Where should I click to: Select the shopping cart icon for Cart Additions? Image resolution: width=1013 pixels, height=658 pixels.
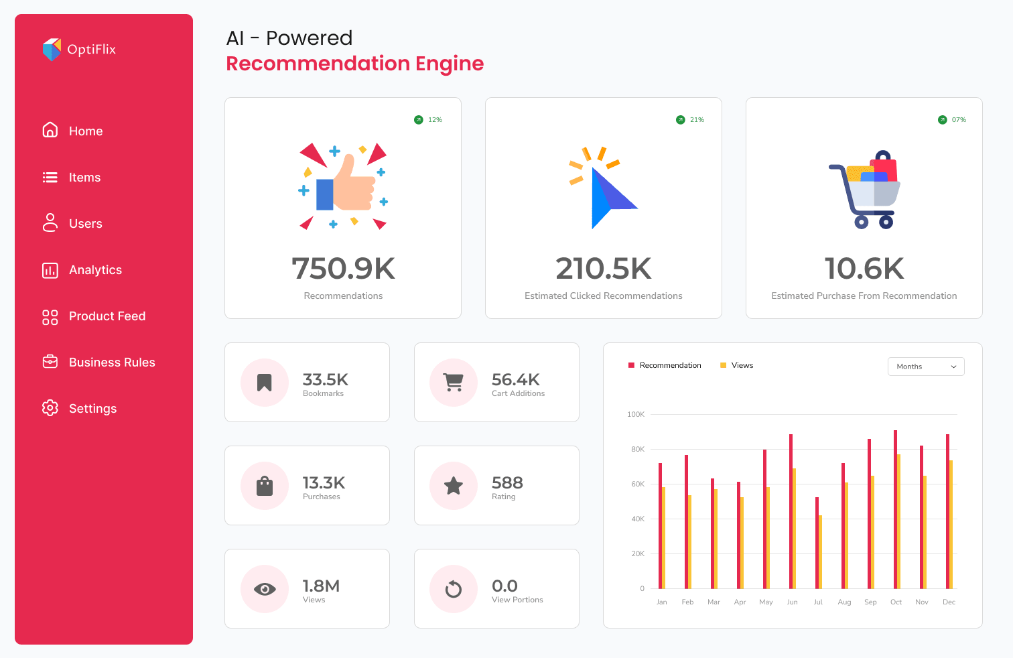(454, 382)
